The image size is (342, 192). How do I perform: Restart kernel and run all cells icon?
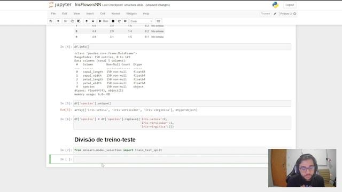pyautogui.click(x=125, y=21)
